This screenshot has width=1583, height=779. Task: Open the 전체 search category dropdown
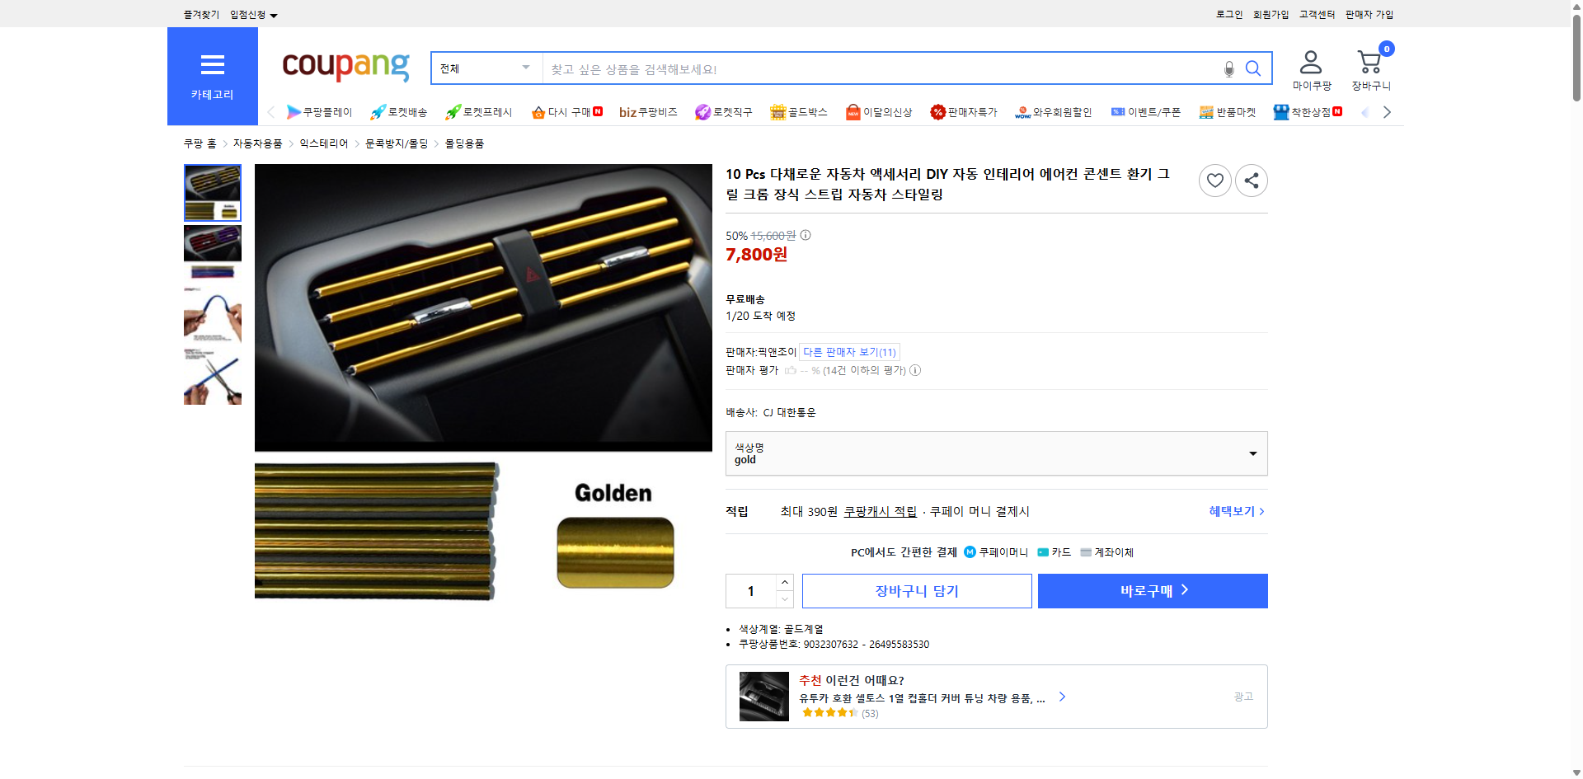486,68
